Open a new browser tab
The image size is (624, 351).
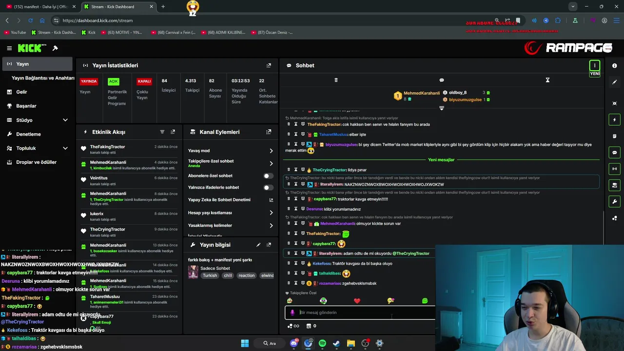(163, 7)
